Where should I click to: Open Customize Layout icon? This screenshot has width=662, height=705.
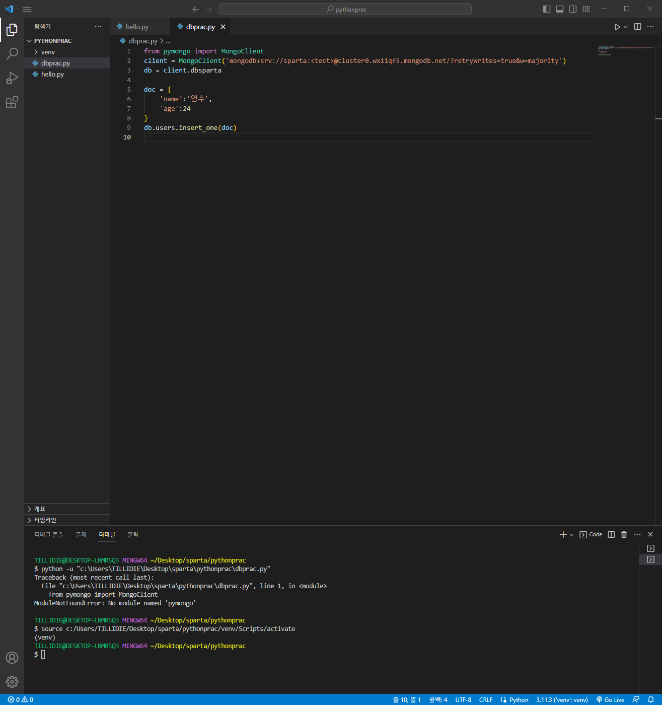(x=586, y=9)
